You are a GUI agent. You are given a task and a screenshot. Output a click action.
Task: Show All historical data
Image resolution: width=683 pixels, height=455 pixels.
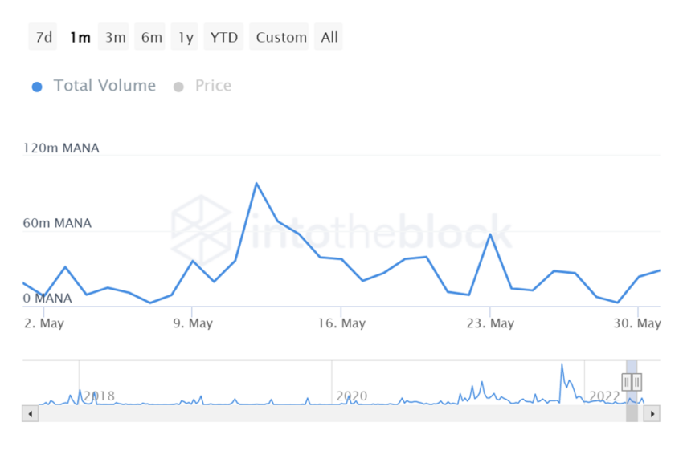[x=329, y=37]
